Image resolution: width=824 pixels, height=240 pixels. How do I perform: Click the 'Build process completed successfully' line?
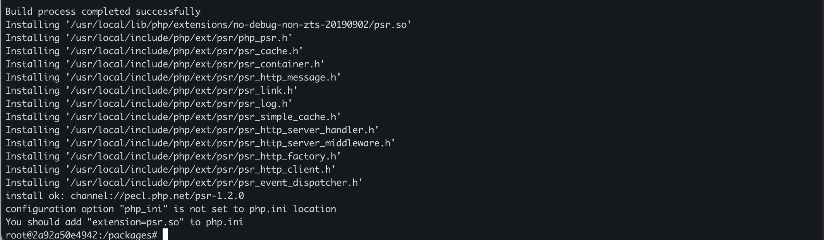point(103,12)
